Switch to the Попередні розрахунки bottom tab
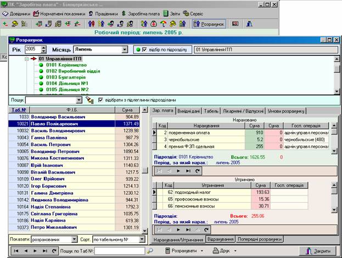The width and height of the screenshot is (342, 258). 260,239
